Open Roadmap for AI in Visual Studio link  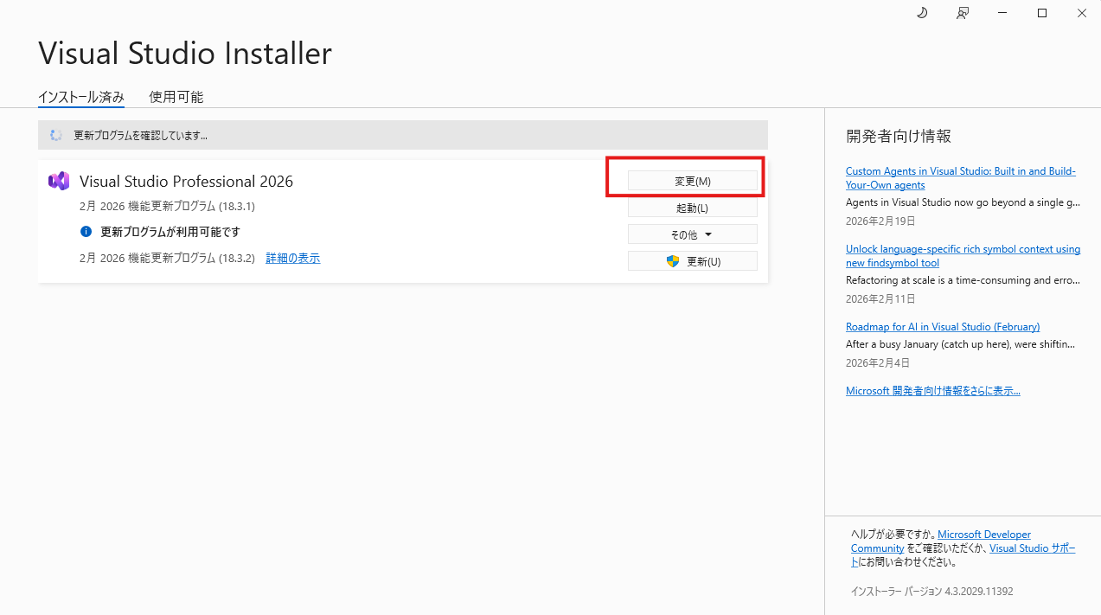click(943, 327)
